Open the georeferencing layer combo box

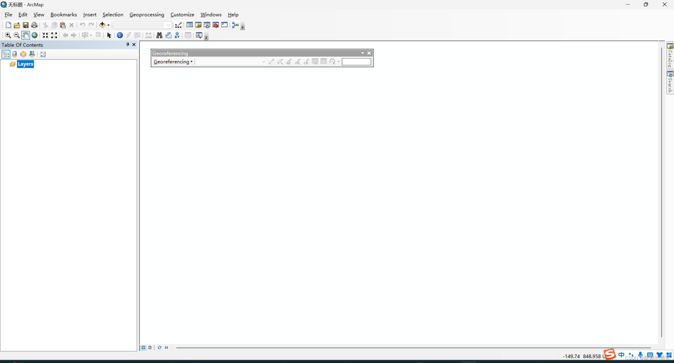click(231, 62)
